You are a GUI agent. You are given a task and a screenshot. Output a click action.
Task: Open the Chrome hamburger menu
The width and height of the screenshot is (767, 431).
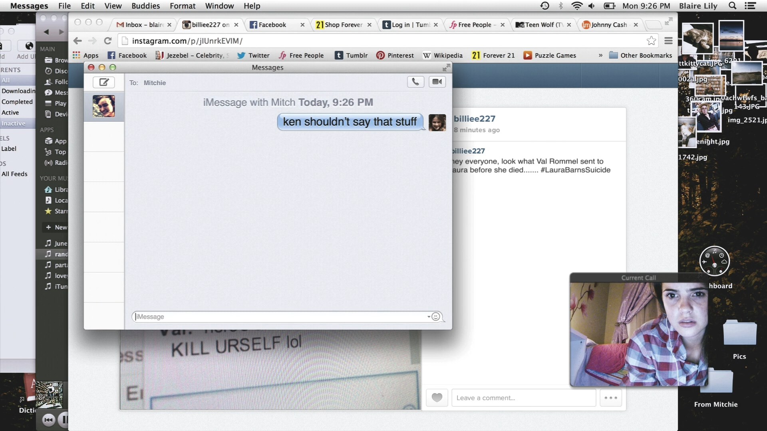pos(668,41)
